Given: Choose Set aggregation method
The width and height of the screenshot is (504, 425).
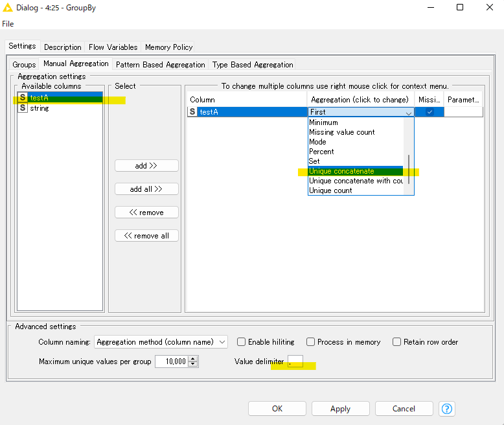Looking at the screenshot, I should coord(356,161).
